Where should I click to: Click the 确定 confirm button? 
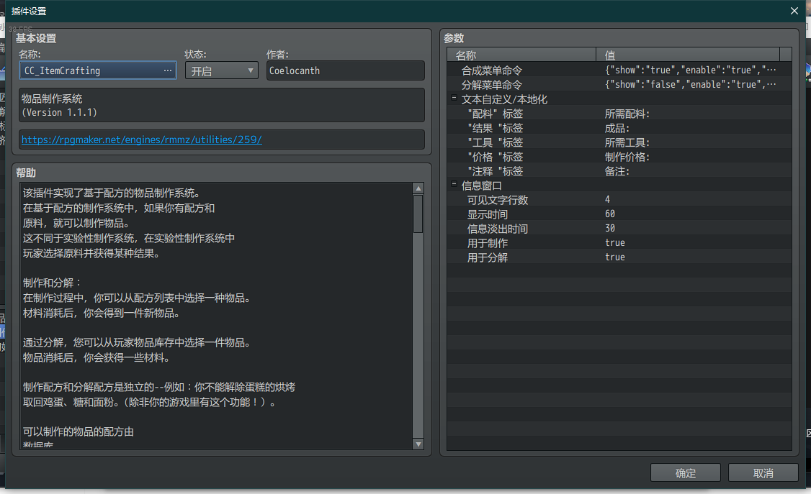[x=685, y=473]
